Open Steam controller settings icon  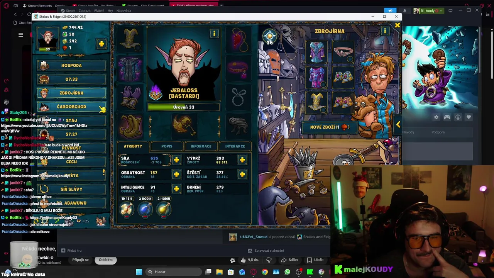pos(447,117)
